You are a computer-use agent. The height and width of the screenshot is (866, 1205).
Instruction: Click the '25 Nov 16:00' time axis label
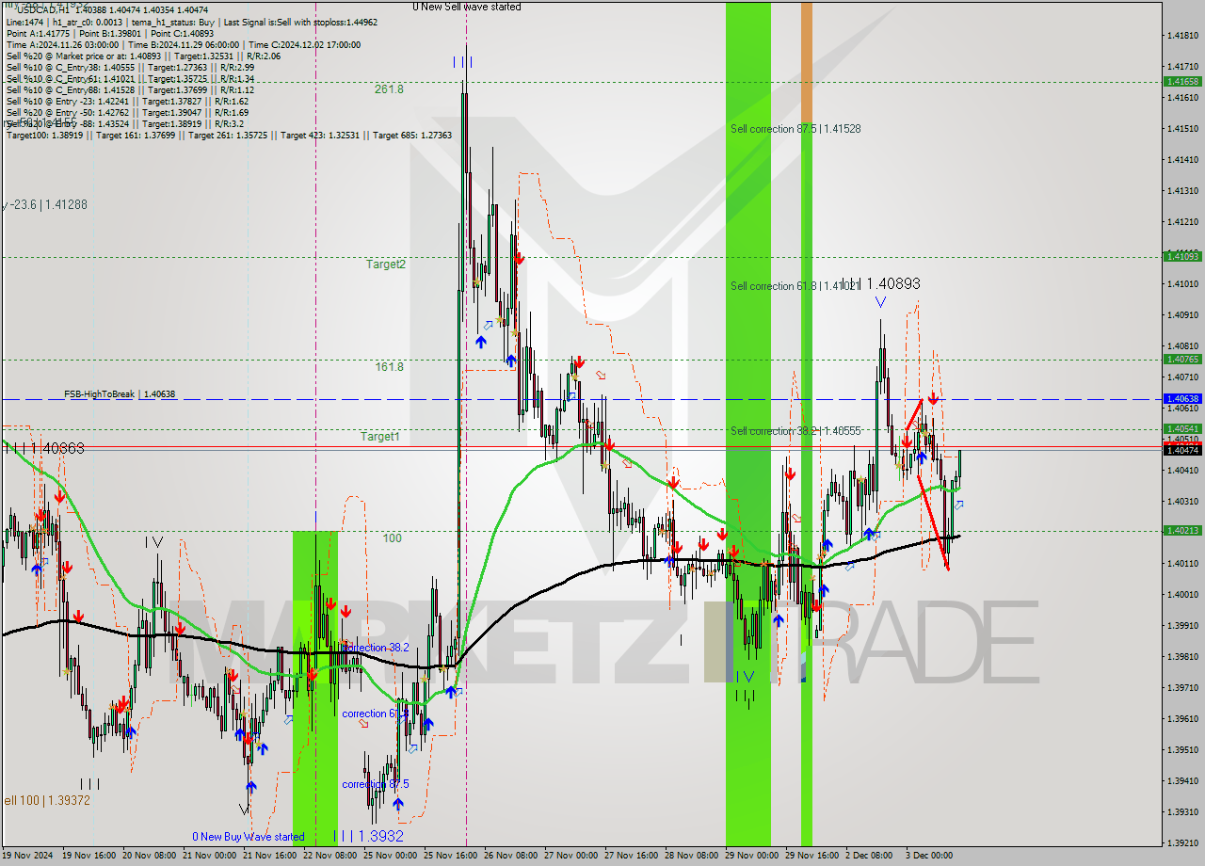tap(450, 856)
